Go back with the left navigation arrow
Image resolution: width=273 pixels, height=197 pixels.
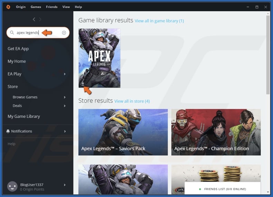pos(34,19)
